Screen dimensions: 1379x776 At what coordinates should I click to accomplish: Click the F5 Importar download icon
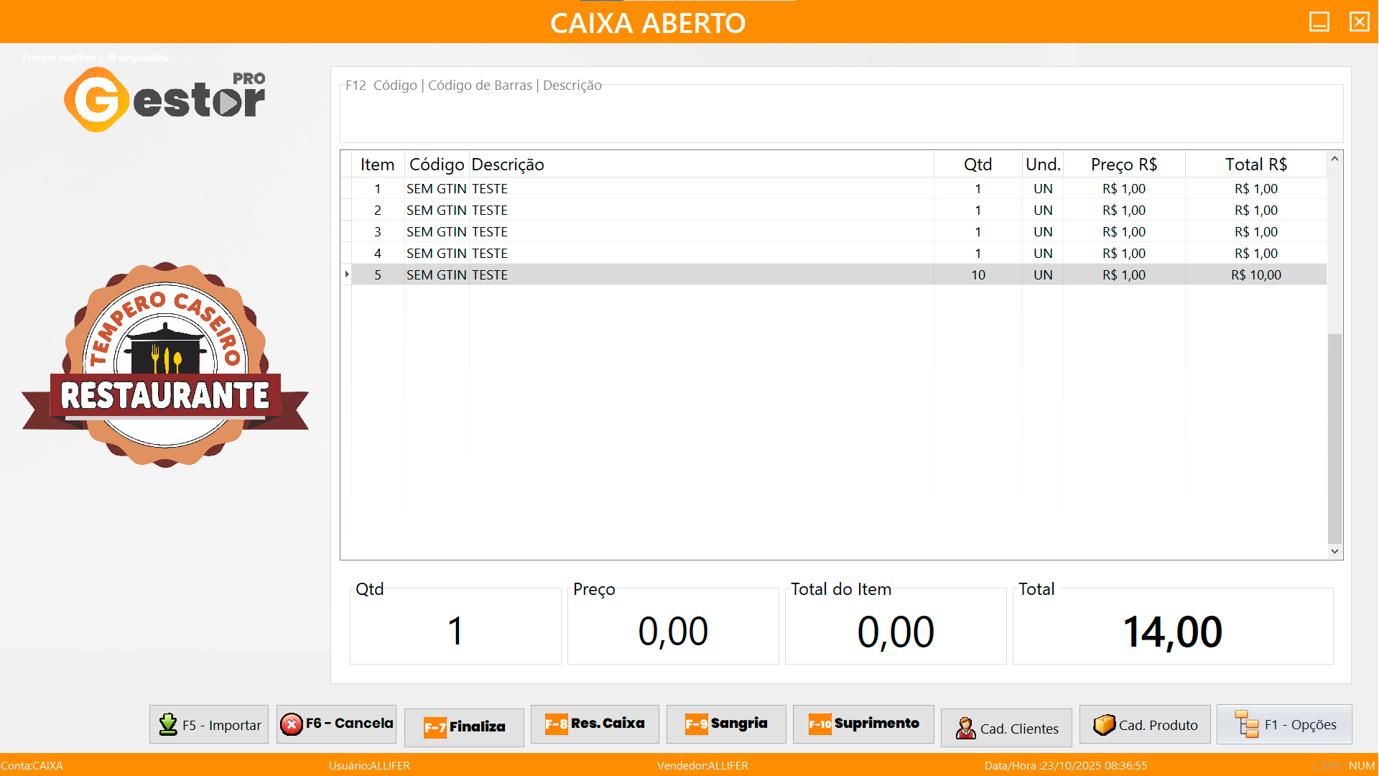[x=168, y=724]
